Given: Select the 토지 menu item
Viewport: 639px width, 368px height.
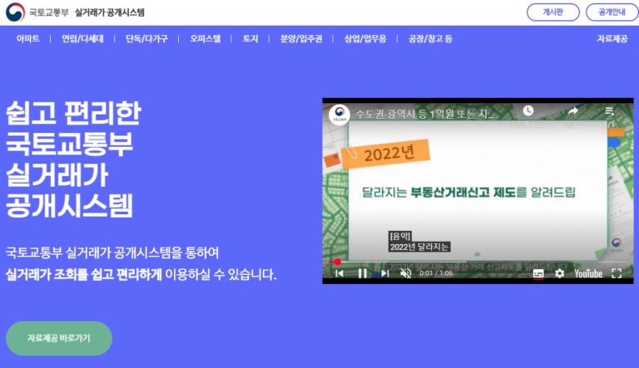Looking at the screenshot, I should coord(250,39).
